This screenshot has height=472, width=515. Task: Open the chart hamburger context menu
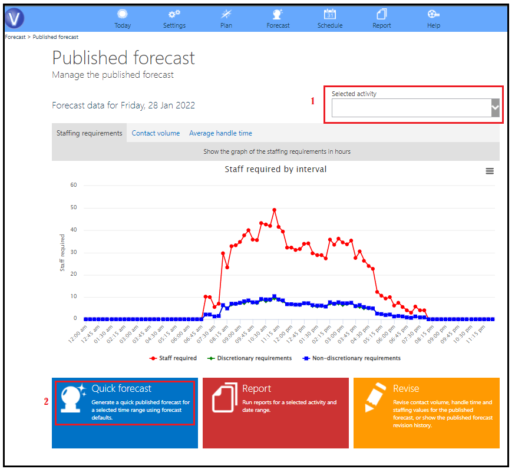[490, 171]
